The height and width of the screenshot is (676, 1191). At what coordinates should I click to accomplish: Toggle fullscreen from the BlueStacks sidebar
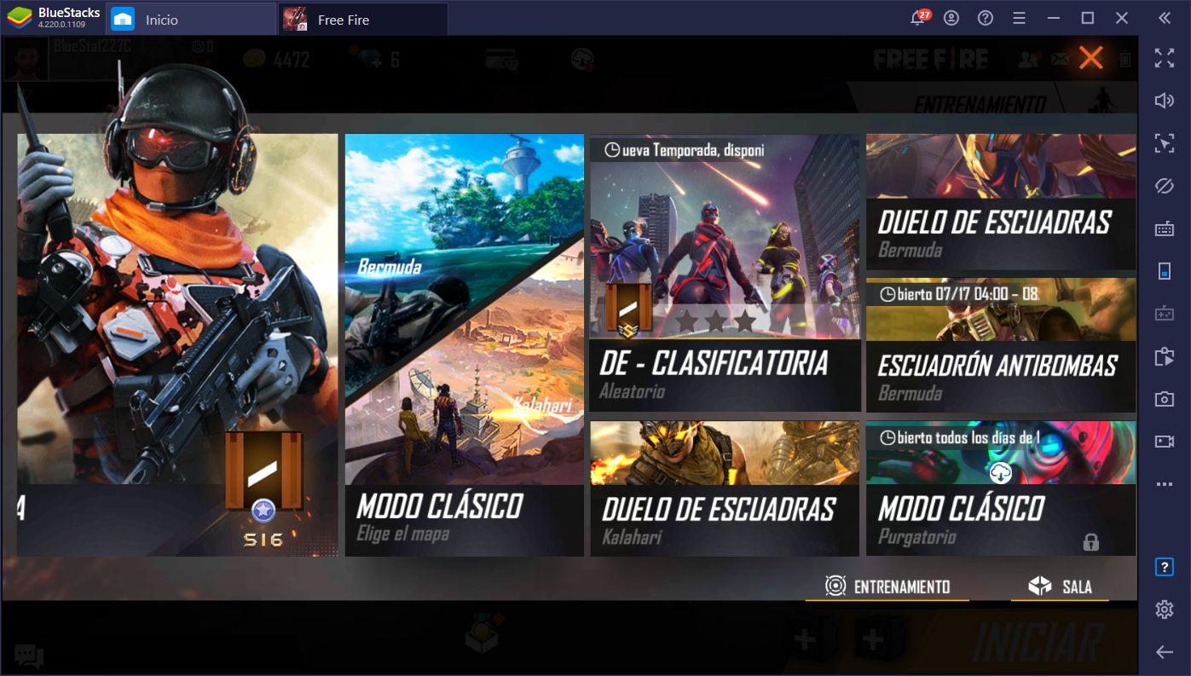1164,58
